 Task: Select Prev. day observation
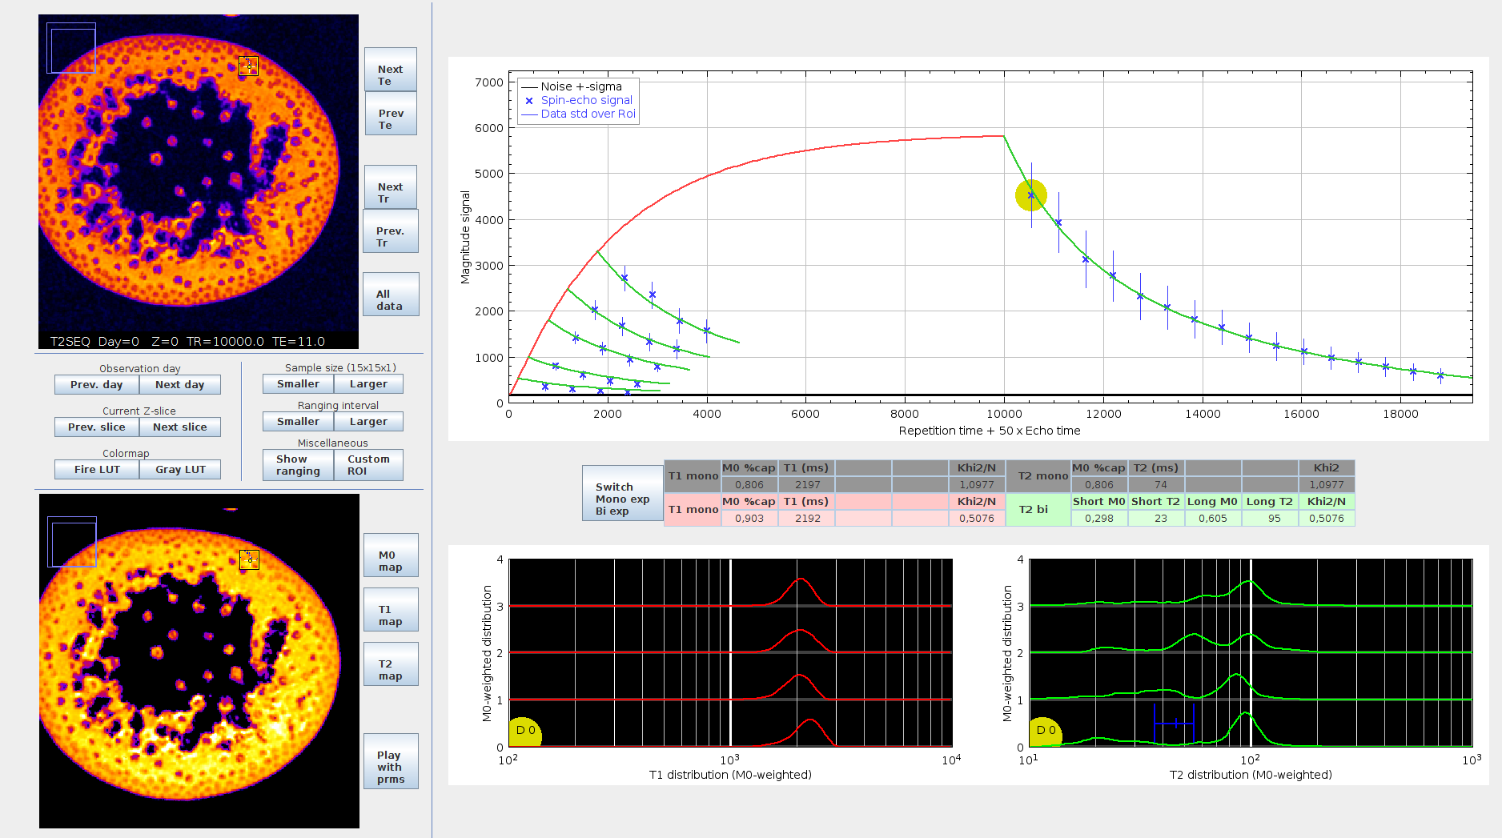(97, 385)
